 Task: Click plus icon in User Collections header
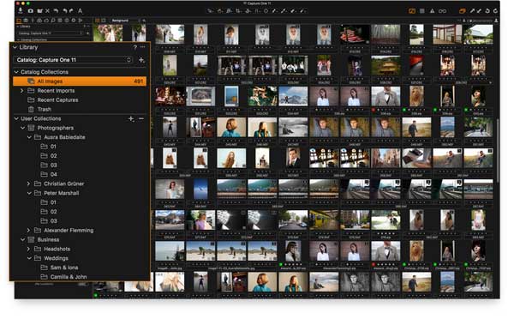[x=131, y=118]
